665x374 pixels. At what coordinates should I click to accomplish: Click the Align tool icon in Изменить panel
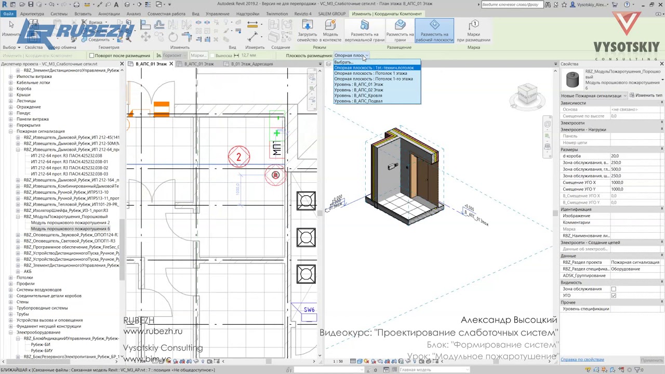[147, 24]
